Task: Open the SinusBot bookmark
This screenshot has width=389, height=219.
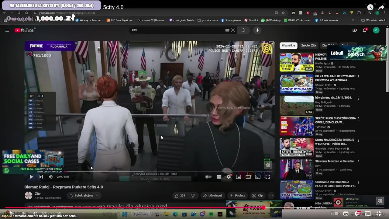Action: 251,20
